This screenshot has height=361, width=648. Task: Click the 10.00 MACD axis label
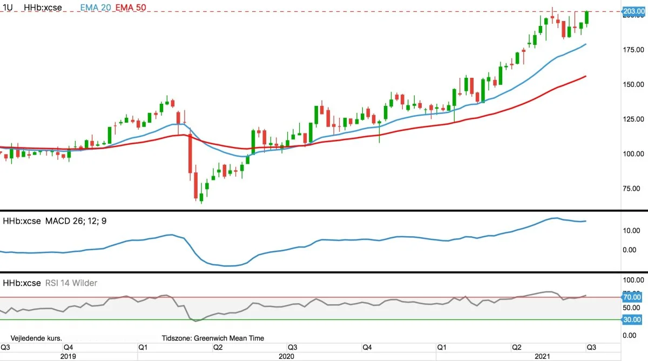click(632, 230)
